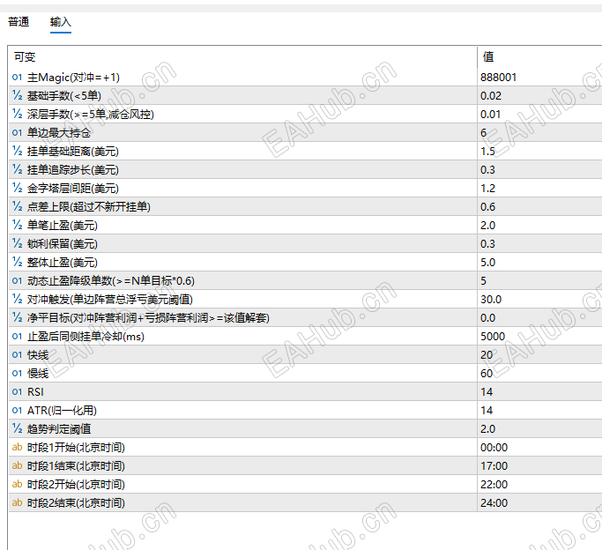Select the 锁利保留(美元) parameter name

pyautogui.click(x=63, y=244)
